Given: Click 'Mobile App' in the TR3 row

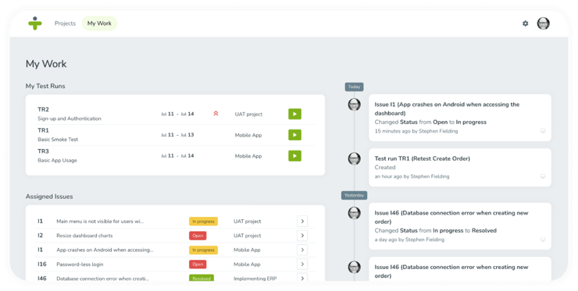Looking at the screenshot, I should [x=248, y=156].
